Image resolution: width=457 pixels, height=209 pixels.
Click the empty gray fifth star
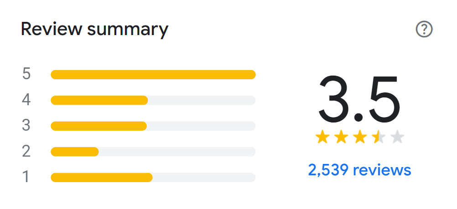coord(398,137)
